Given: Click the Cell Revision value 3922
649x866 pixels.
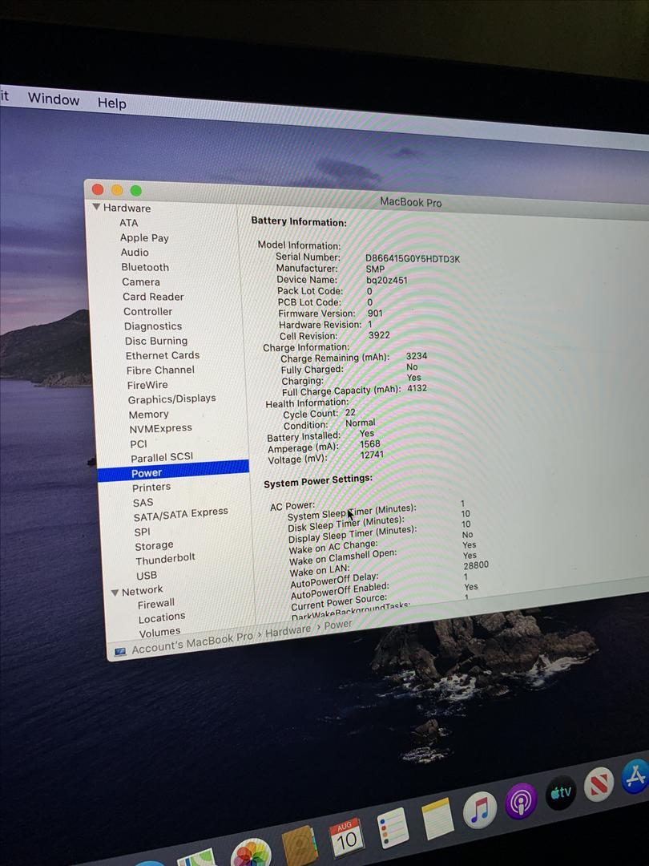Looking at the screenshot, I should tap(379, 334).
